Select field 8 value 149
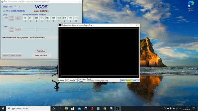The width and height of the screenshot is (198, 111). tap(65, 18)
